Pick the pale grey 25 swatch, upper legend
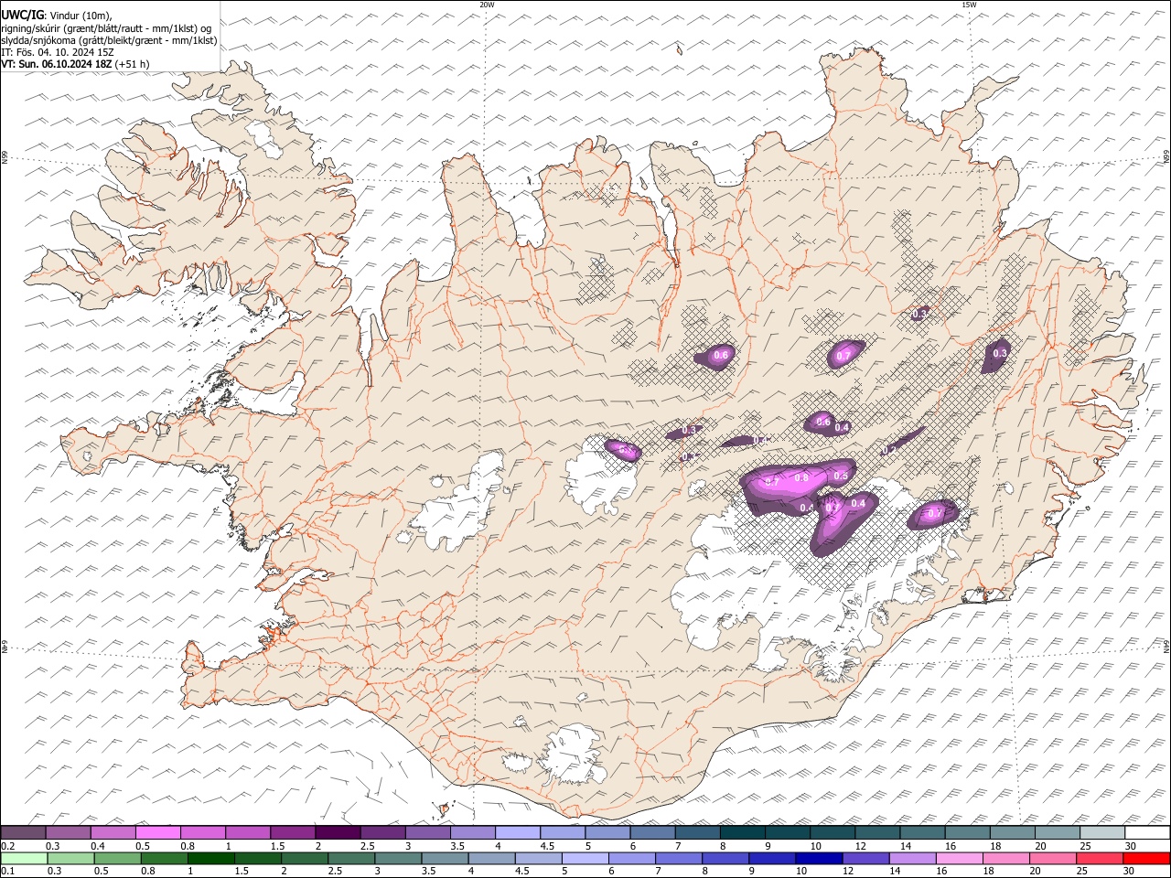The image size is (1171, 878). point(1102,833)
